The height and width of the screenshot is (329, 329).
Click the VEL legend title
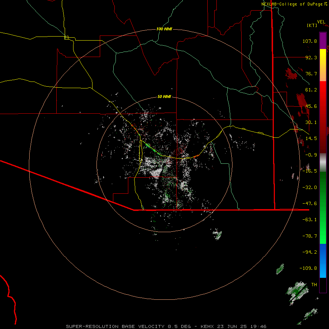click(x=321, y=22)
